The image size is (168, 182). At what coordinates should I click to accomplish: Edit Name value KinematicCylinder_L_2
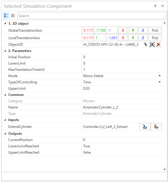(x=122, y=107)
